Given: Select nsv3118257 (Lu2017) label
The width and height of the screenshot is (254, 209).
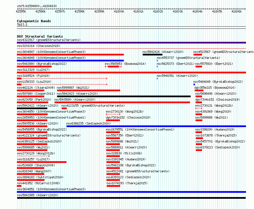Looking at the screenshot, I should pyautogui.click(x=33, y=159).
